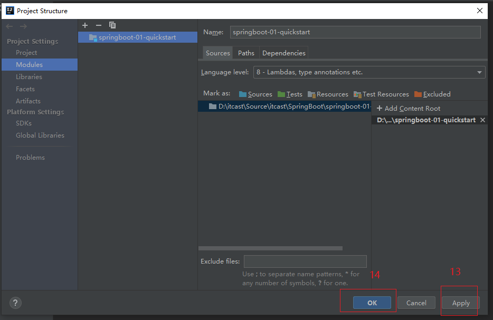Switch to the Paths tab

tap(246, 53)
